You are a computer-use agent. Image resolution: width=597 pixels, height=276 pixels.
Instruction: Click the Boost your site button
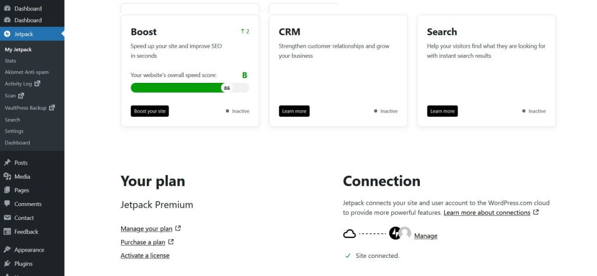pyautogui.click(x=150, y=111)
